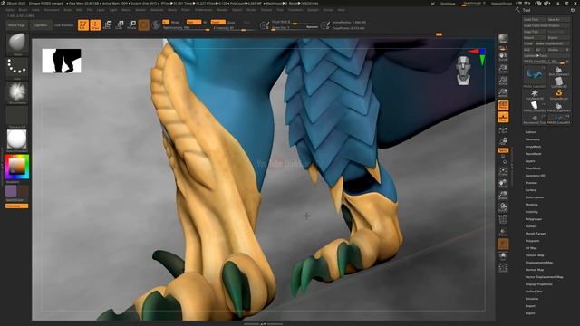This screenshot has width=580, height=326.
Task: Toggle Perspective (Persp) mode
Action: 503,105
